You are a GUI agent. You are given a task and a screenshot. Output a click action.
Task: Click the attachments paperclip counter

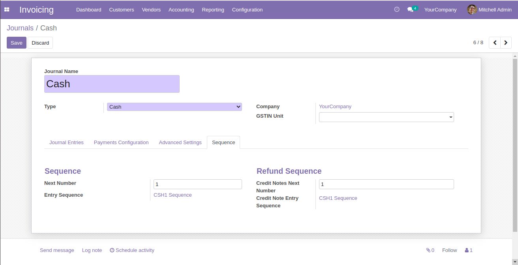point(430,250)
